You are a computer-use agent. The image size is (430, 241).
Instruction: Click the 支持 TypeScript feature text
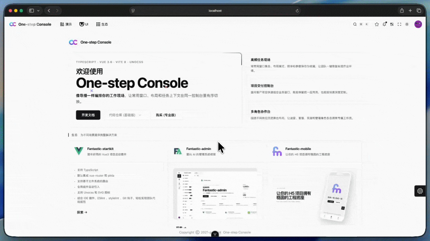click(x=87, y=170)
